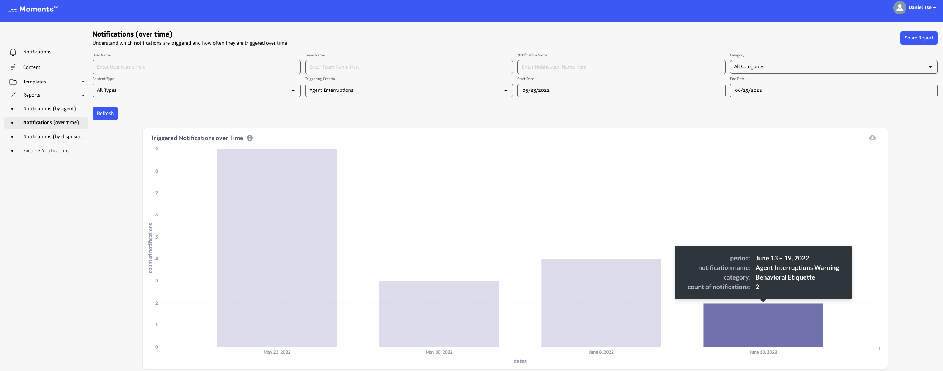Open Exclude Notifications page
The width and height of the screenshot is (943, 371).
(x=46, y=151)
